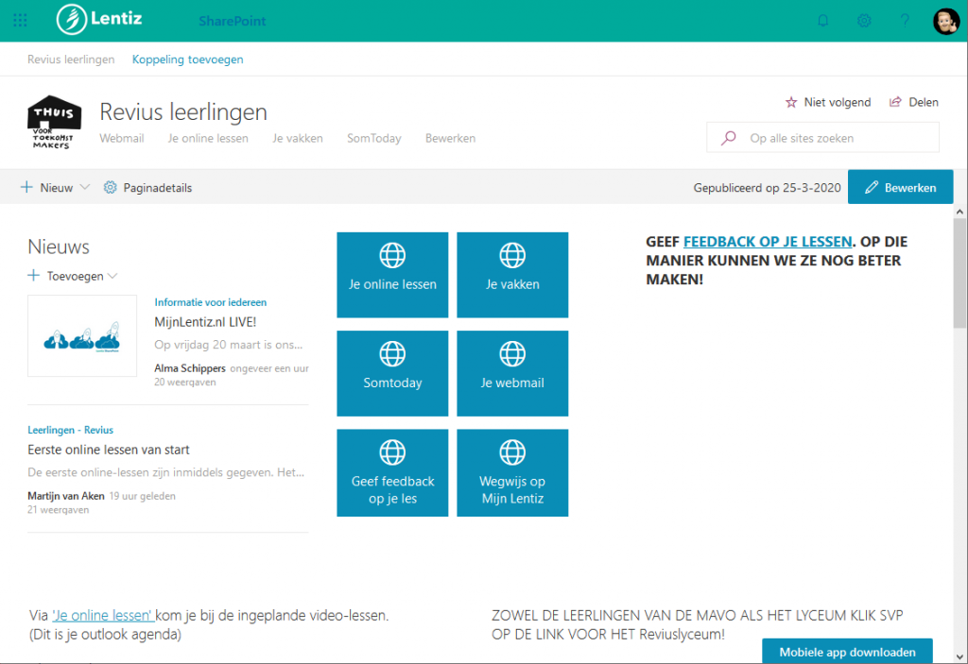Screen dimensions: 968x664
Task: Click Gepubliceerd op 25-3-2020 status text
Action: pos(767,188)
